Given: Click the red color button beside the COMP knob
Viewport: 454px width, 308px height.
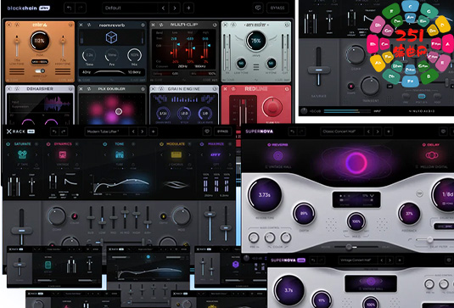Looking at the screenshot, I should tap(75, 216).
